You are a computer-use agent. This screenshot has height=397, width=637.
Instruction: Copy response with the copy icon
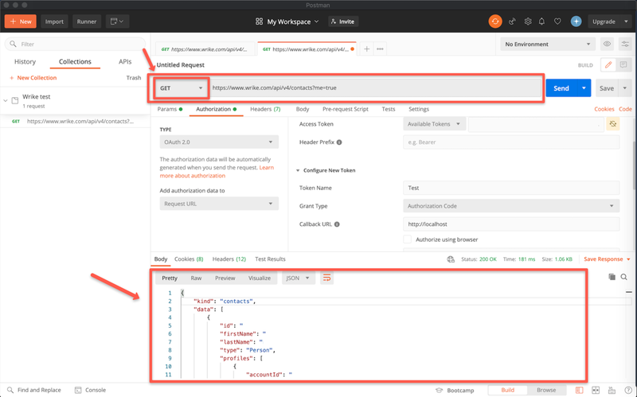(612, 277)
